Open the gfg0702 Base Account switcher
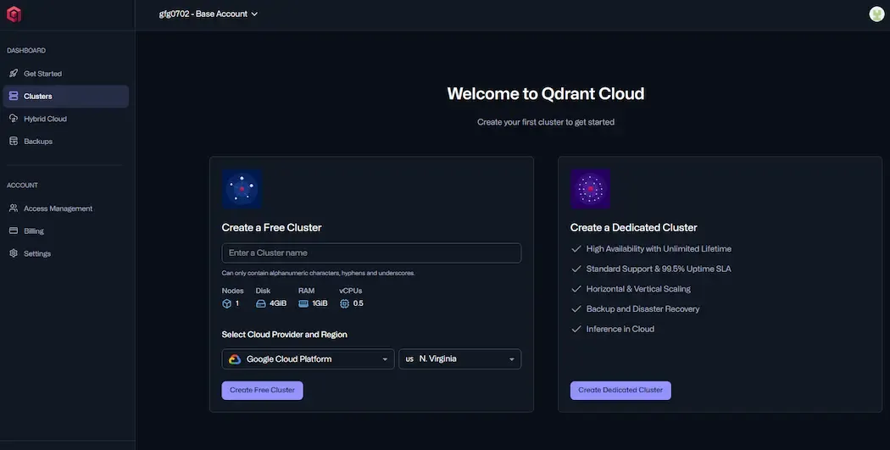This screenshot has width=890, height=450. pos(209,14)
